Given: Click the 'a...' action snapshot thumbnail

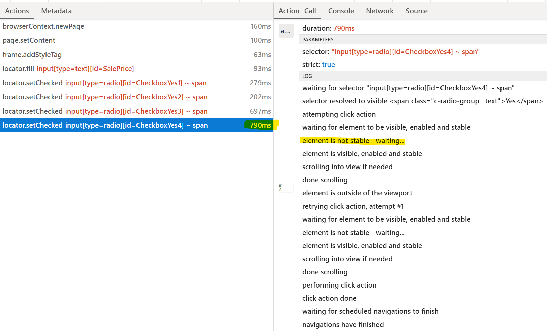Looking at the screenshot, I should pyautogui.click(x=286, y=31).
